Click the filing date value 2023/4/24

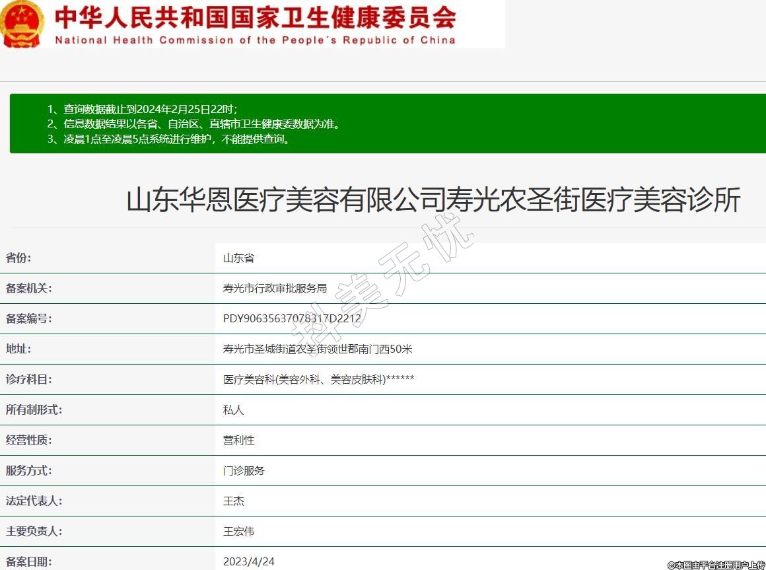point(248,562)
